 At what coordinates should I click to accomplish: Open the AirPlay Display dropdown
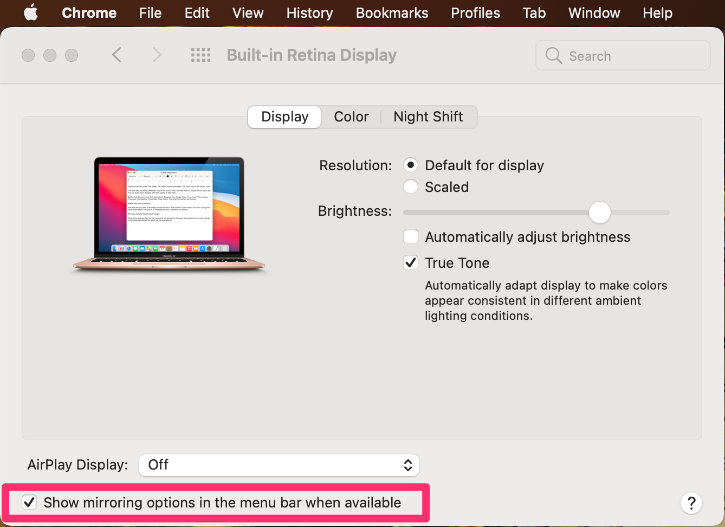tap(279, 465)
